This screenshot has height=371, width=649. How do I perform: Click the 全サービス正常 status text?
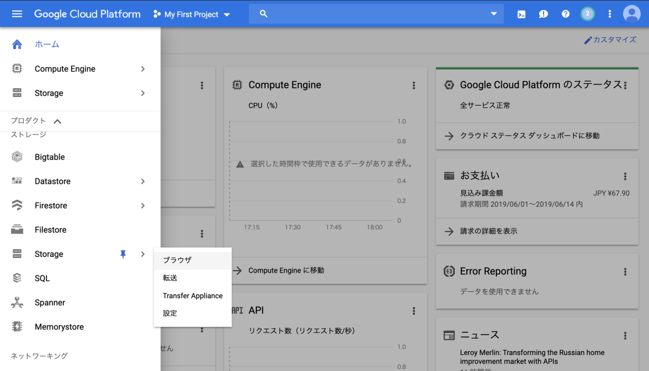click(x=485, y=105)
